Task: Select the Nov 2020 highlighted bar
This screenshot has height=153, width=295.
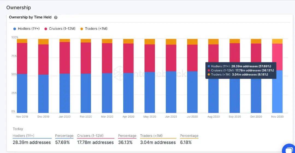Action: click(x=277, y=76)
